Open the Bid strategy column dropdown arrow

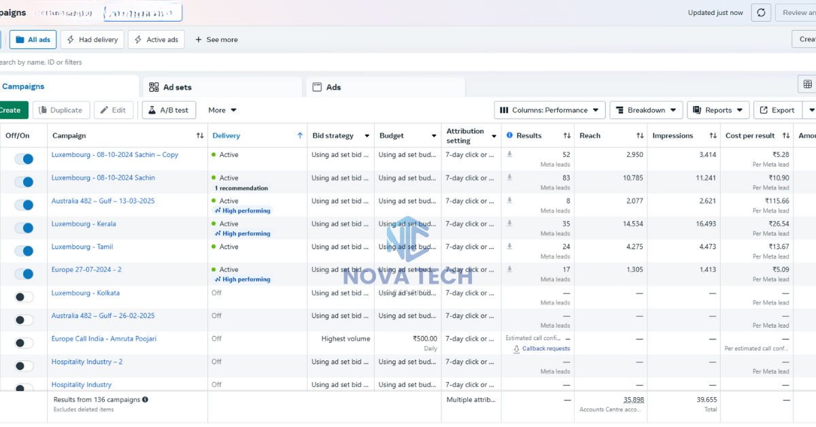point(367,136)
